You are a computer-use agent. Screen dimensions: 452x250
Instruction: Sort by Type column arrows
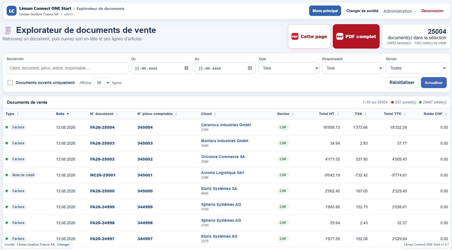click(18, 114)
